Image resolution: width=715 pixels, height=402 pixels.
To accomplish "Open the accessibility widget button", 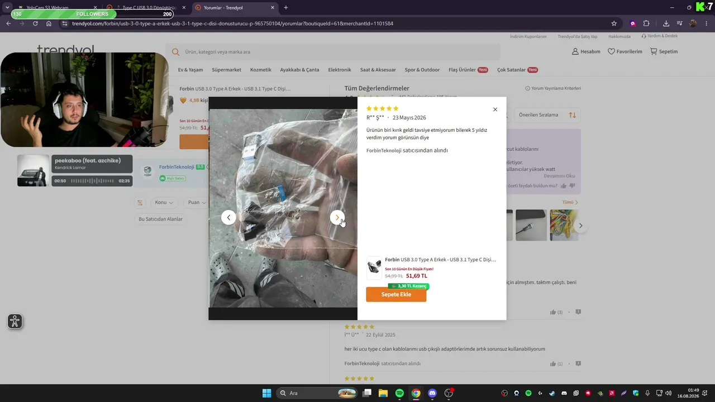I will (15, 321).
